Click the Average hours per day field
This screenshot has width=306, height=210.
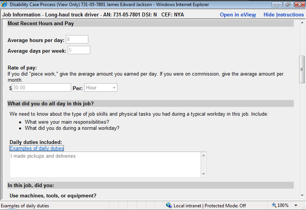[x=77, y=39]
